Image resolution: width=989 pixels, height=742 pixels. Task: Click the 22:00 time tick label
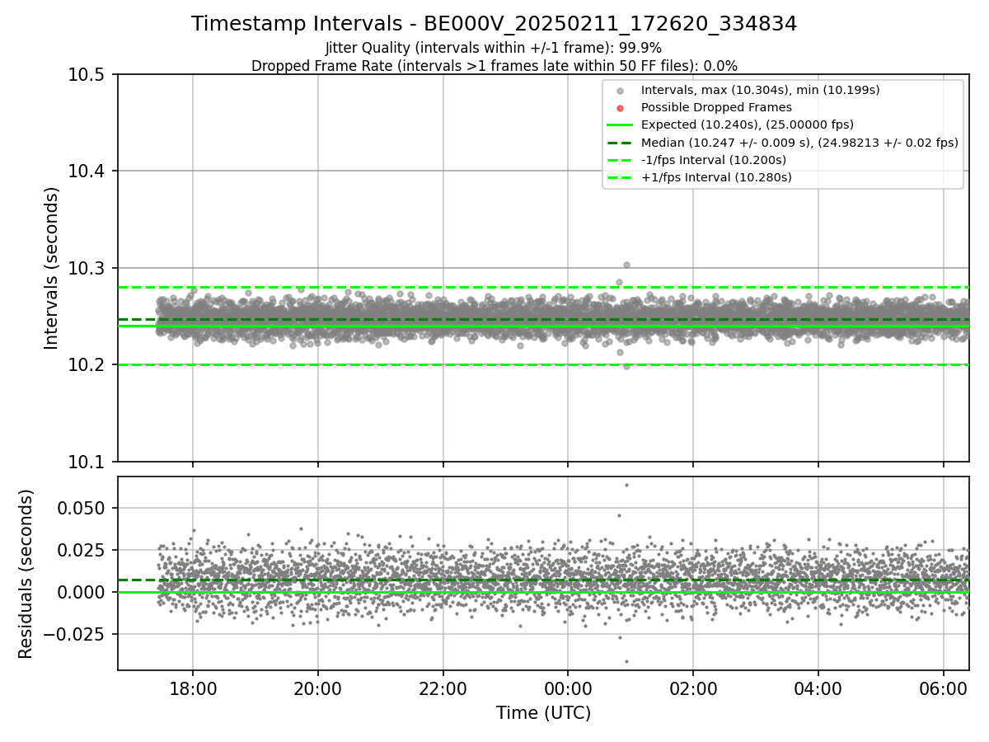[x=443, y=689]
